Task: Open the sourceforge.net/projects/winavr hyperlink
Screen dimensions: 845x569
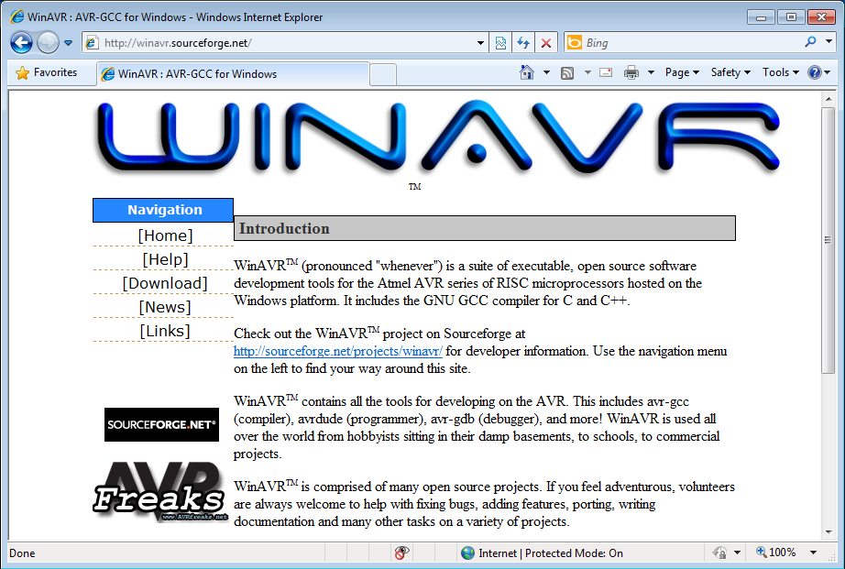Action: click(x=338, y=351)
